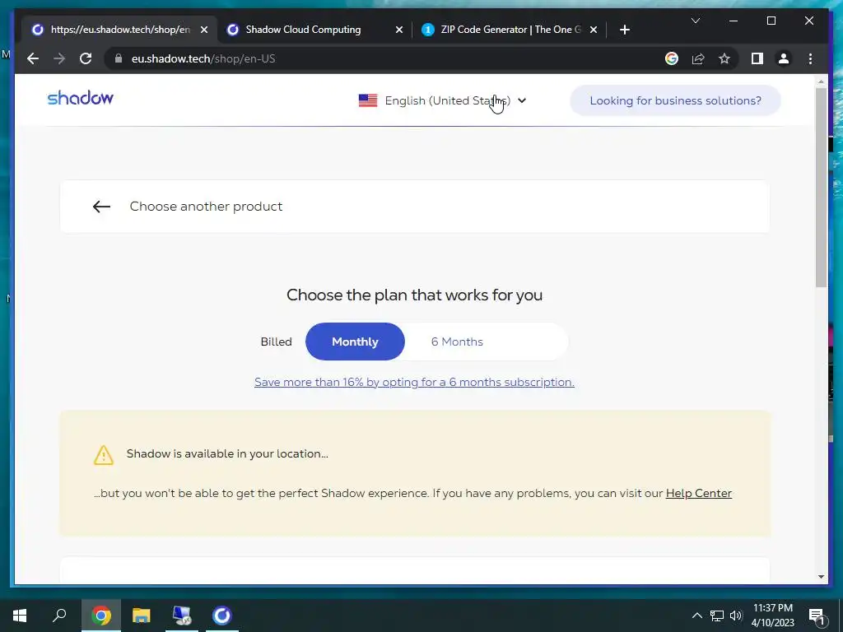Image resolution: width=843 pixels, height=632 pixels.
Task: Click Choose another product
Action: [x=206, y=207]
